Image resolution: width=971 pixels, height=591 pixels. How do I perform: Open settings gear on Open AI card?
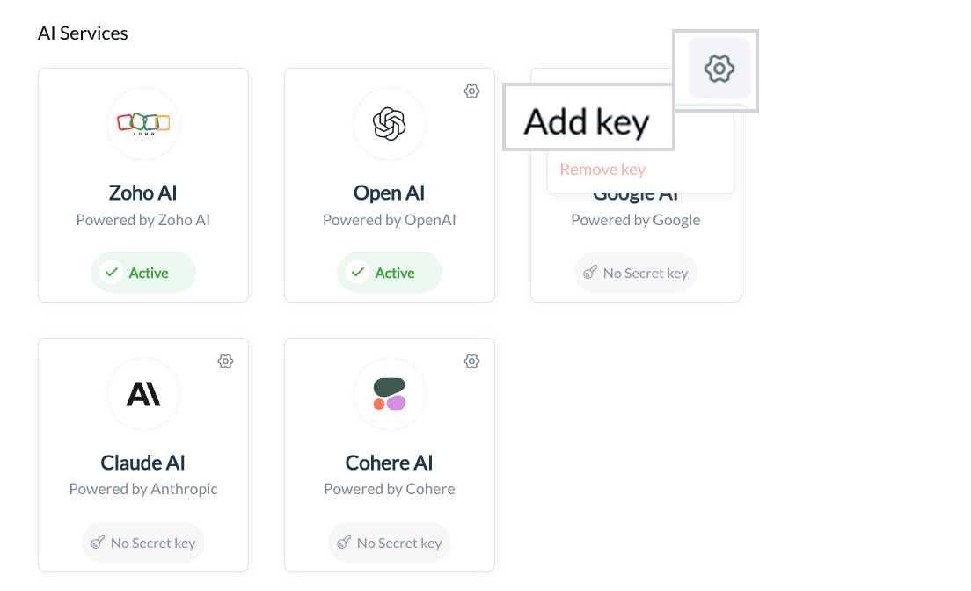[472, 91]
